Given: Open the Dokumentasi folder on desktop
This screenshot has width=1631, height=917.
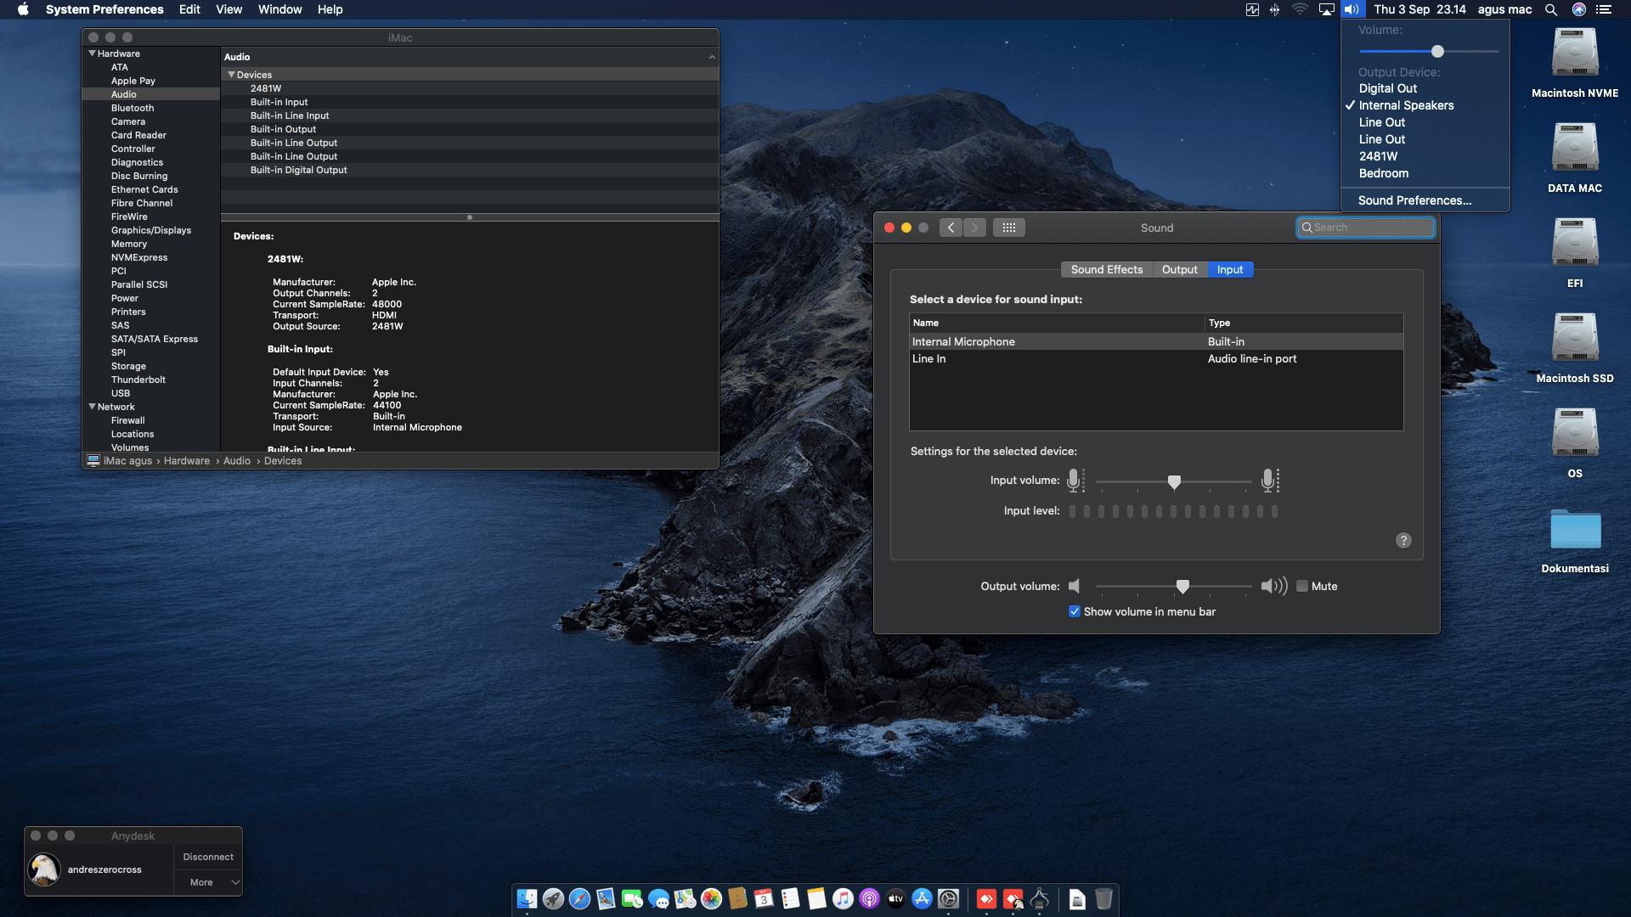Looking at the screenshot, I should click(x=1574, y=532).
